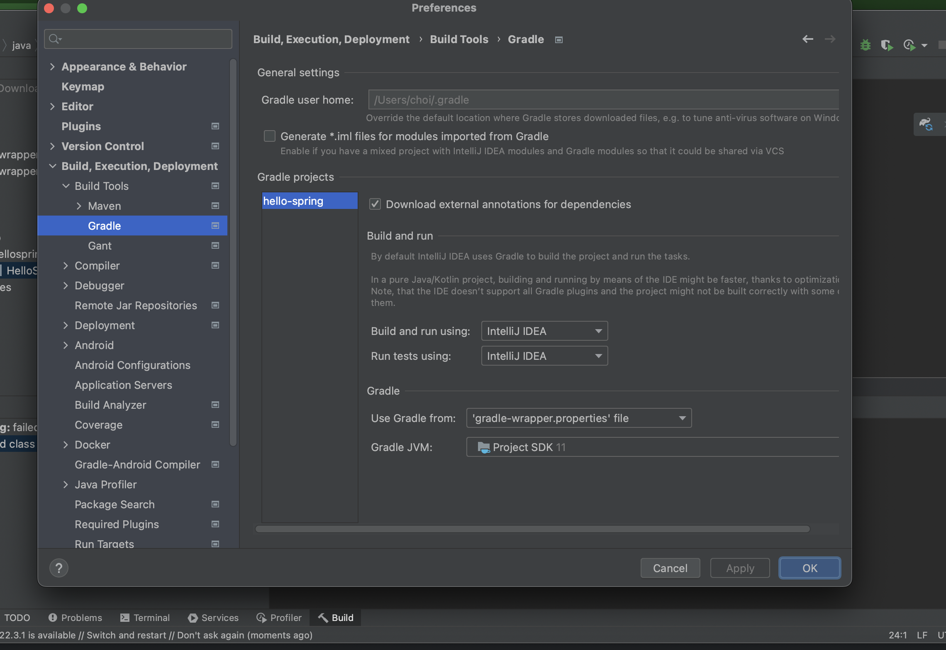This screenshot has width=946, height=650.
Task: Click the OK button to apply settings
Action: [x=809, y=568]
